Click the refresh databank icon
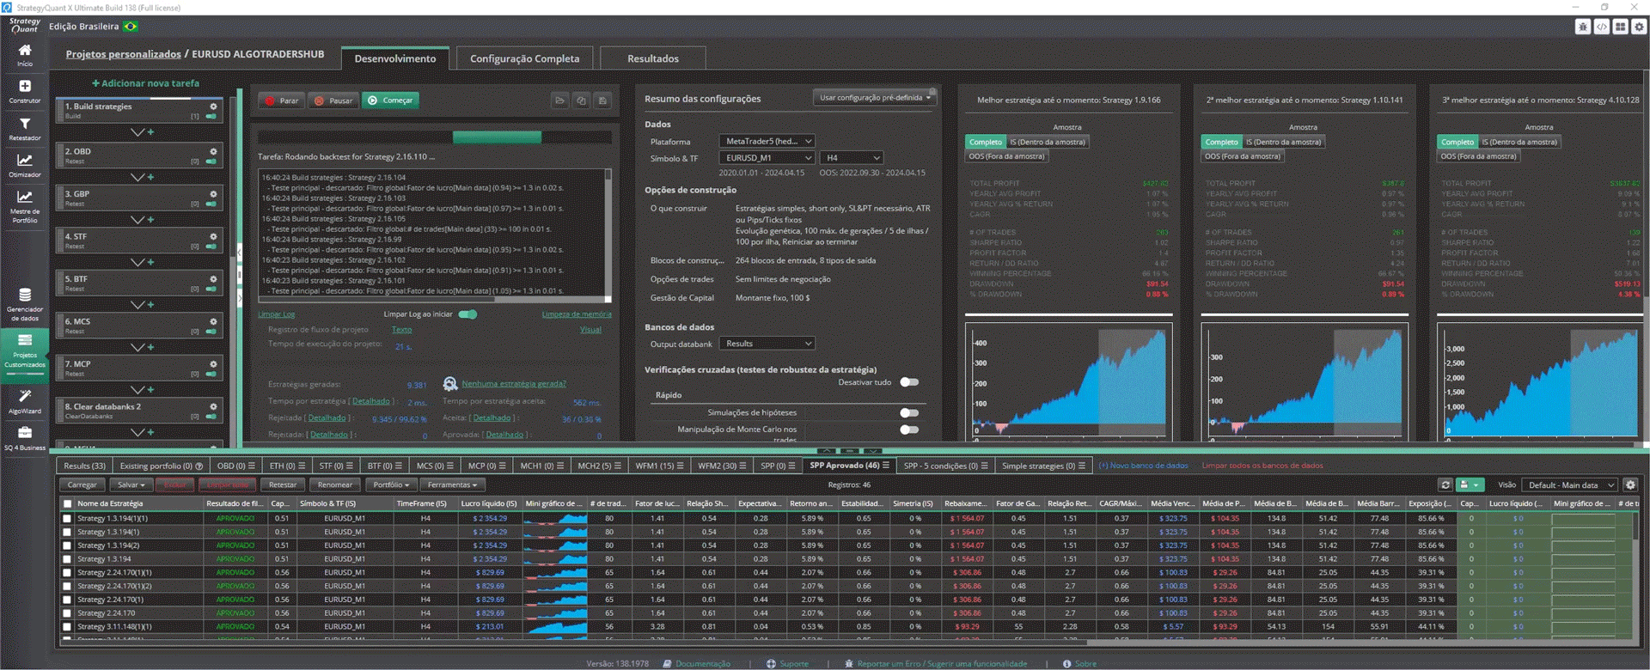The height and width of the screenshot is (670, 1650). (1445, 484)
